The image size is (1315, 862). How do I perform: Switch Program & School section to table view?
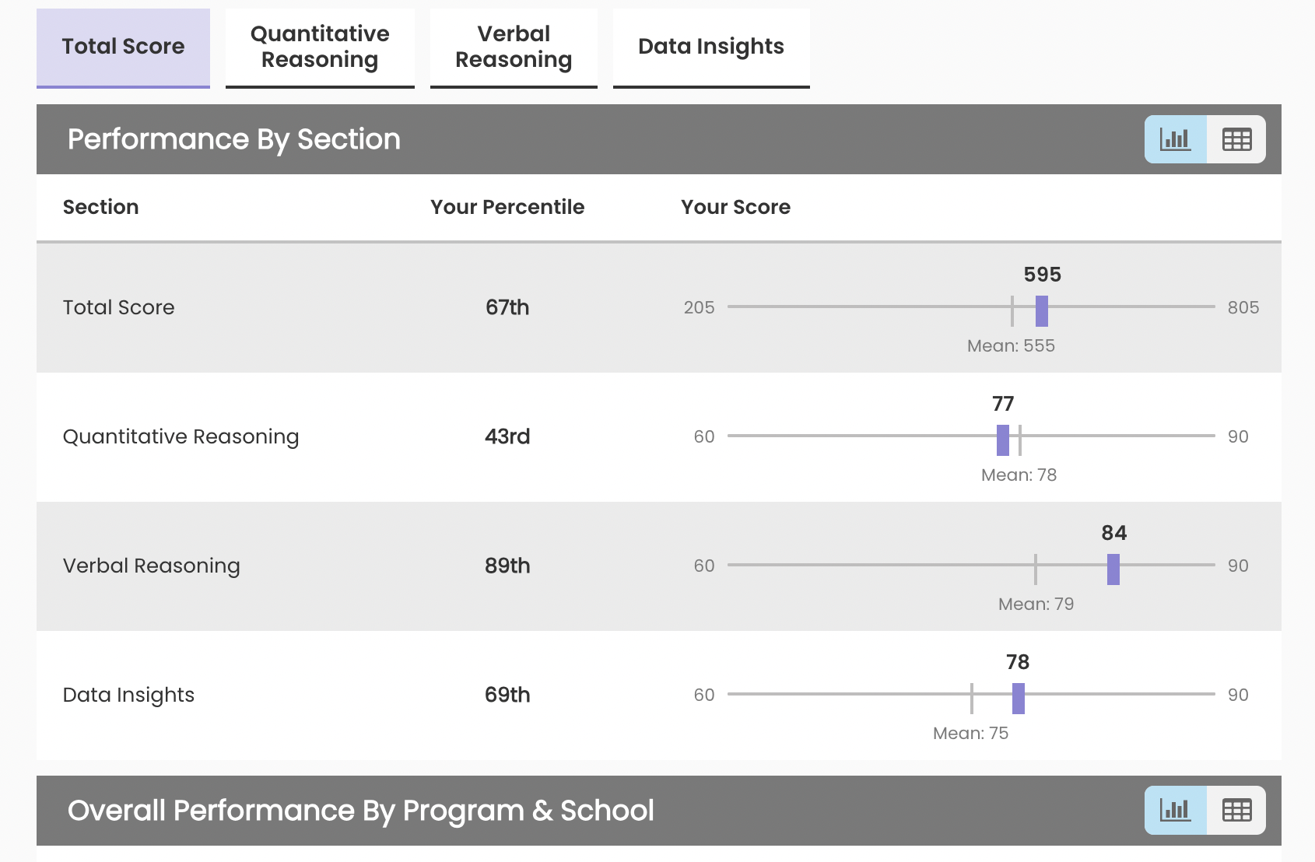coord(1236,811)
